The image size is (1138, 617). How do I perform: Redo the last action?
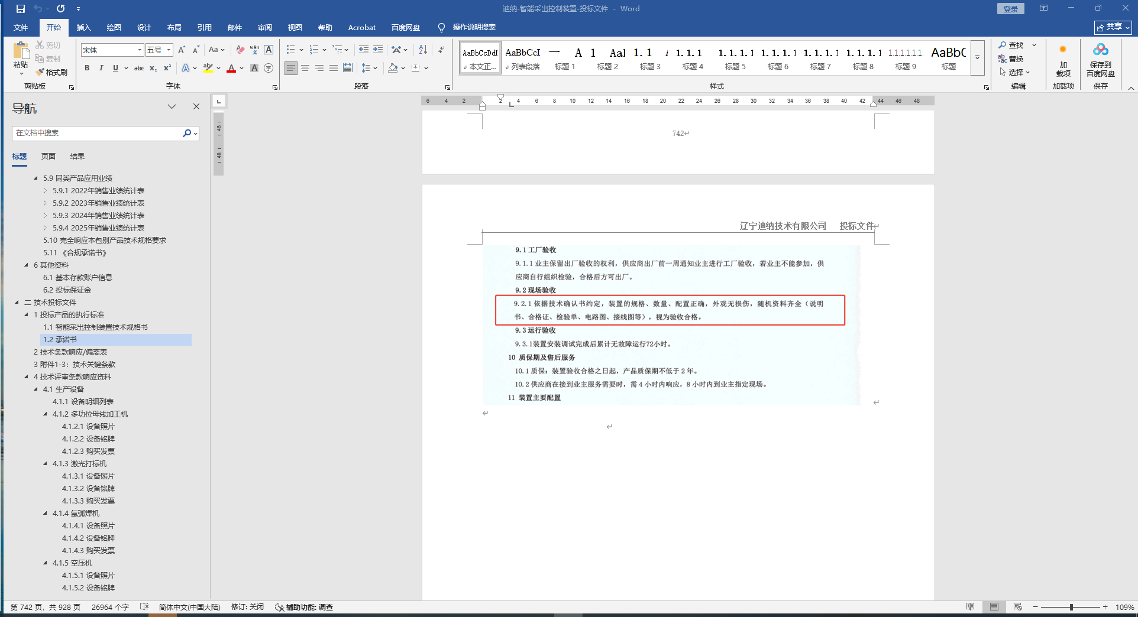[60, 9]
